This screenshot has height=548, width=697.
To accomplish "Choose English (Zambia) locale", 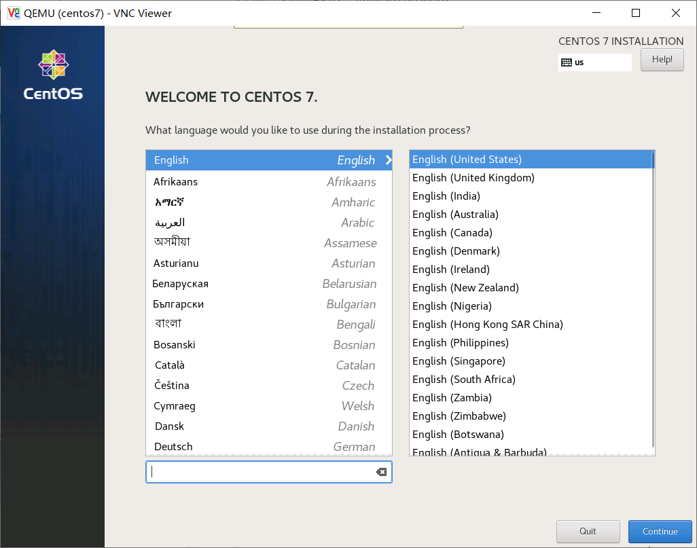I will [531, 398].
